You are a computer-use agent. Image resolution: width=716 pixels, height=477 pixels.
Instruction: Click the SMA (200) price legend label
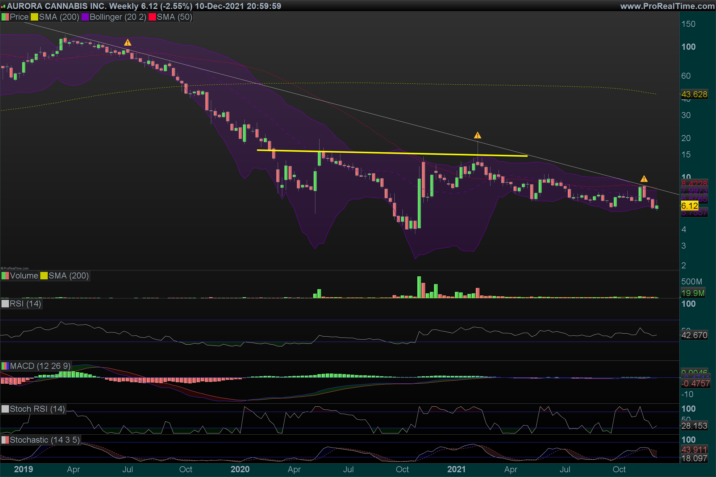click(x=59, y=17)
